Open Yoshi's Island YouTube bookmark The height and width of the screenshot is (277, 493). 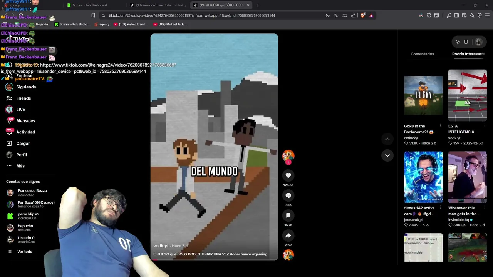131,24
